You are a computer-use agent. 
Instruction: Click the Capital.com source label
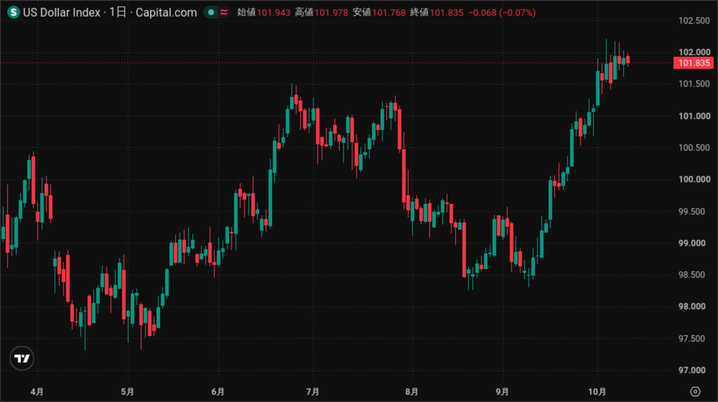tap(166, 13)
